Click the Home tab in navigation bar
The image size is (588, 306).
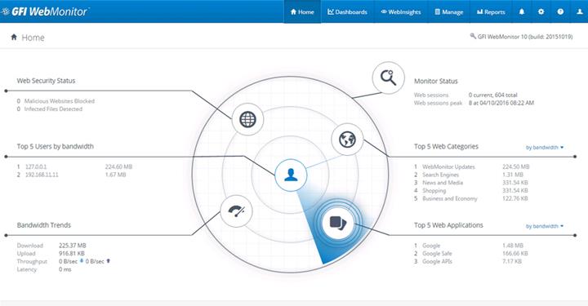point(302,12)
